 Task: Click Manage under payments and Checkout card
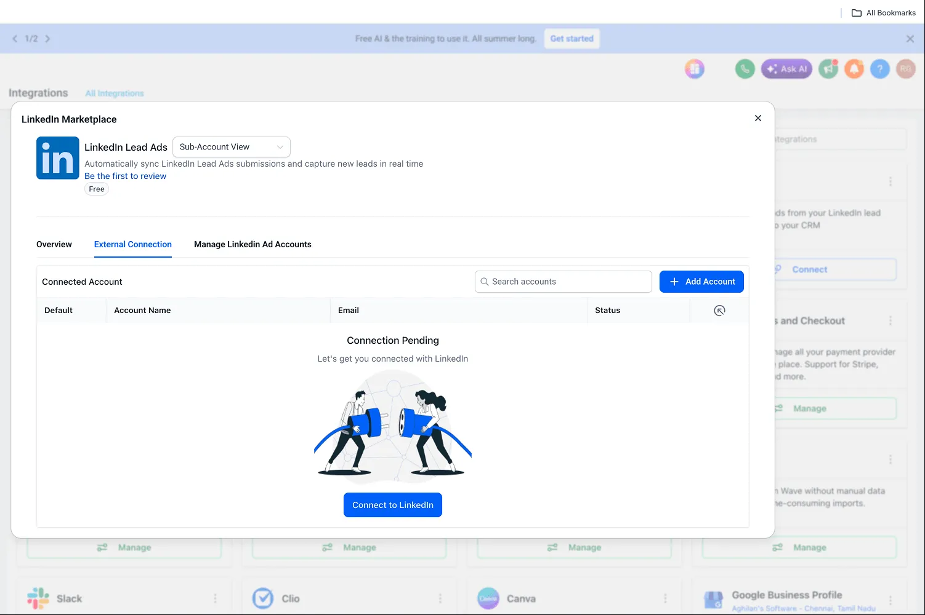[835, 408]
